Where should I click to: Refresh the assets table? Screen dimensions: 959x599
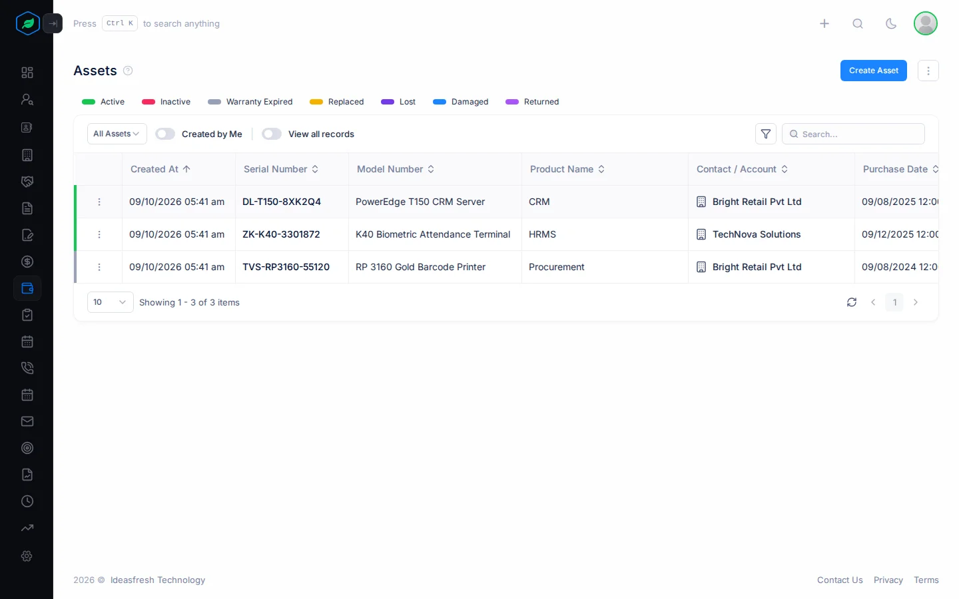click(x=852, y=302)
